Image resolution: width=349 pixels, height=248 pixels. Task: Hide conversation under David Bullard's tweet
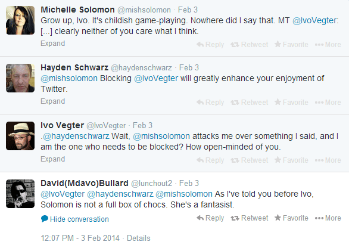(75, 219)
